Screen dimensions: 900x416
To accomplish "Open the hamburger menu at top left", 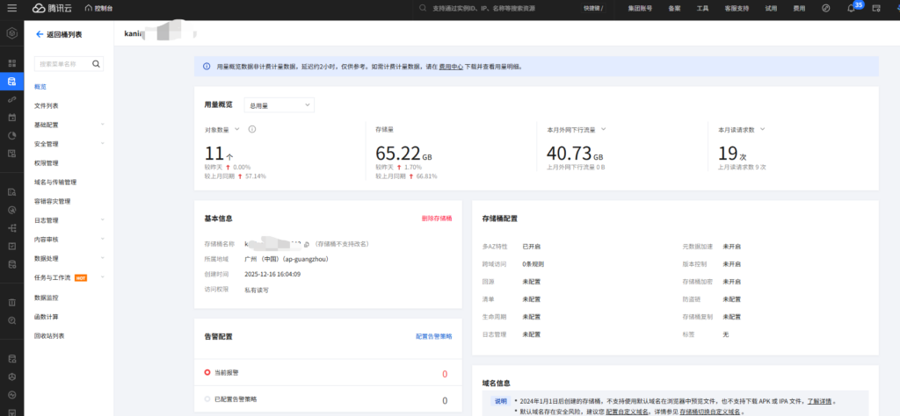I will pyautogui.click(x=11, y=8).
